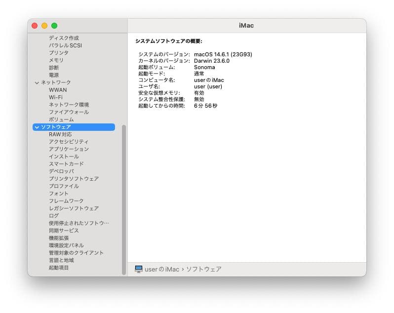
Task: Click the Darwin 23.6.0 kernel value
Action: click(212, 61)
